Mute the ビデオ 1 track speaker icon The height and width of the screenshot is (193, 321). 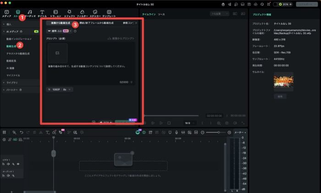[x=8, y=164]
